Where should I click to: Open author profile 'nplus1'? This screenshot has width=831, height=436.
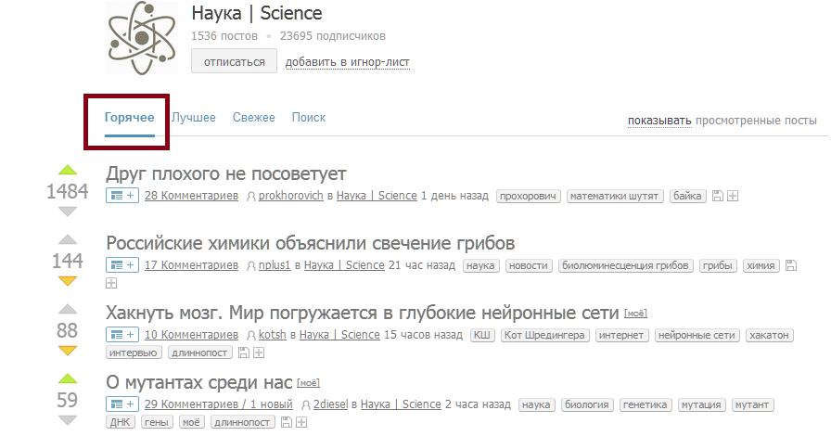275,265
